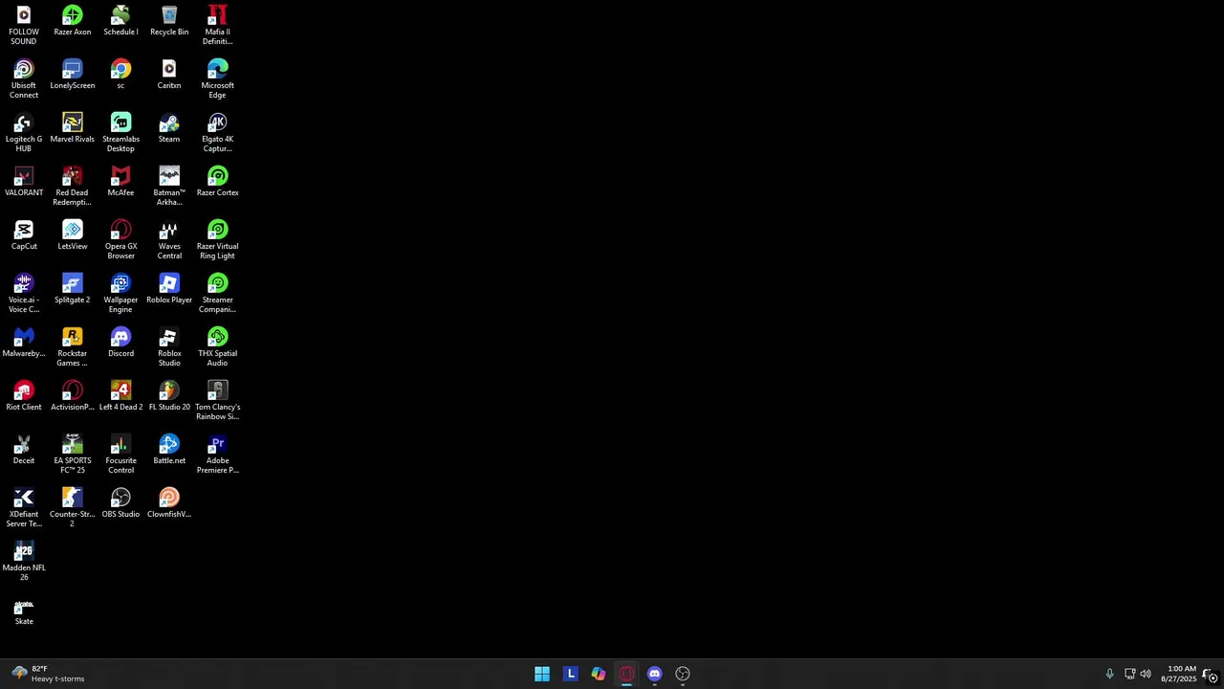The height and width of the screenshot is (689, 1224).
Task: Select the Battle.net desktop icon
Action: [169, 450]
